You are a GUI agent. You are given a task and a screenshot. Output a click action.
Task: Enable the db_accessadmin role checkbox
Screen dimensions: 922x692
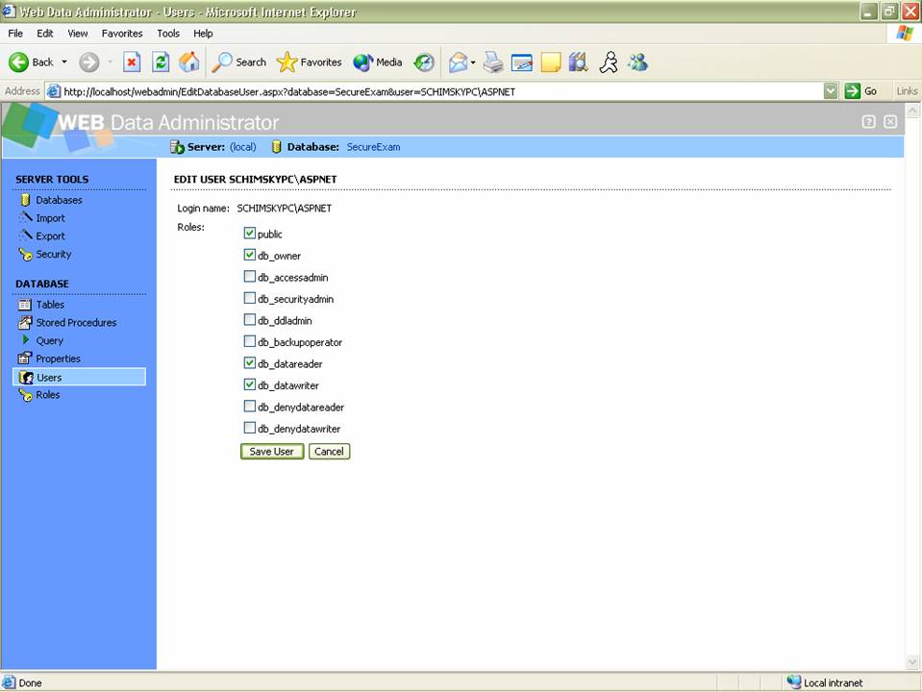(x=249, y=277)
